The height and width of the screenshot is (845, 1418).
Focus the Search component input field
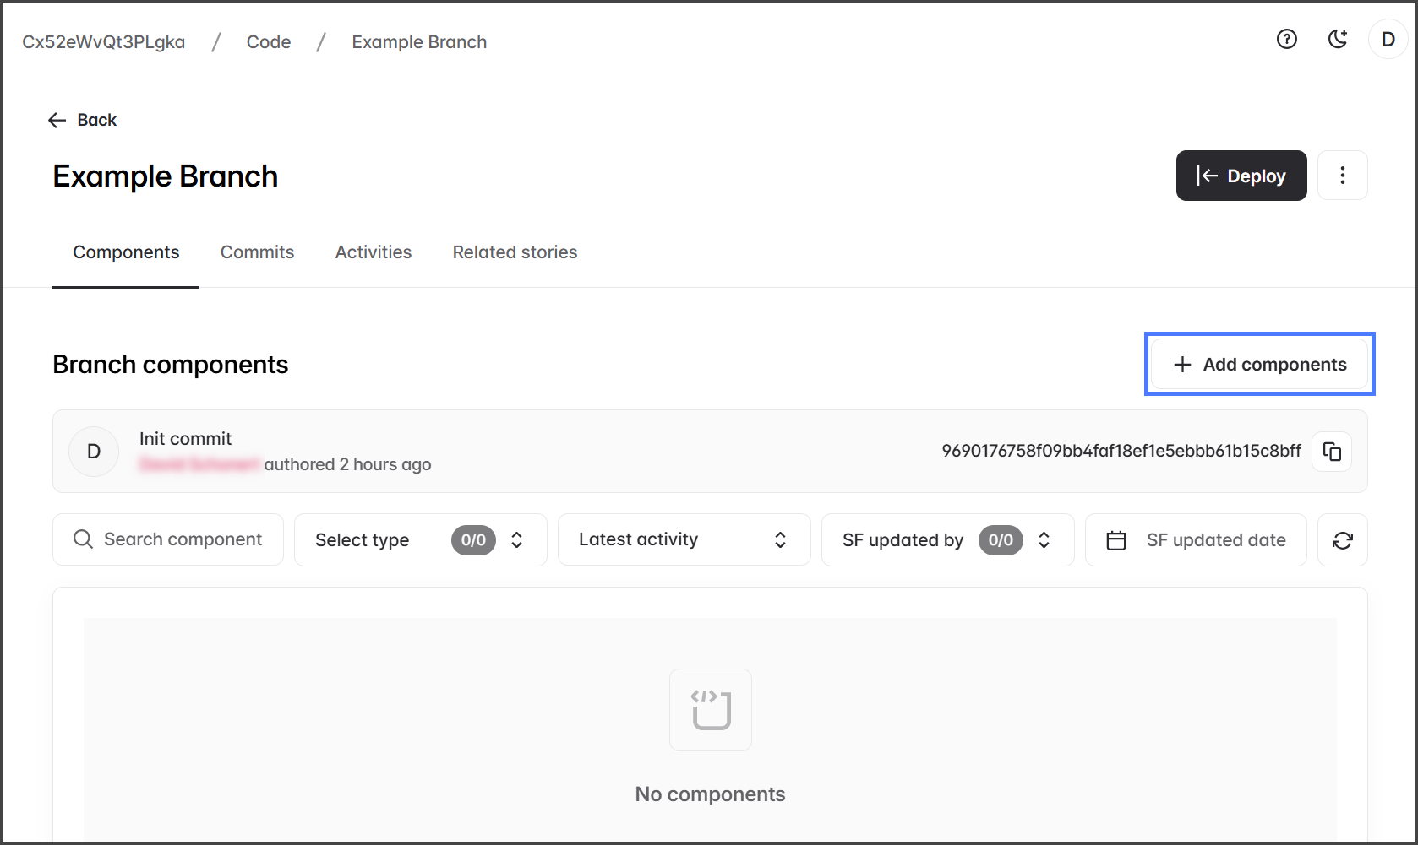tap(183, 539)
